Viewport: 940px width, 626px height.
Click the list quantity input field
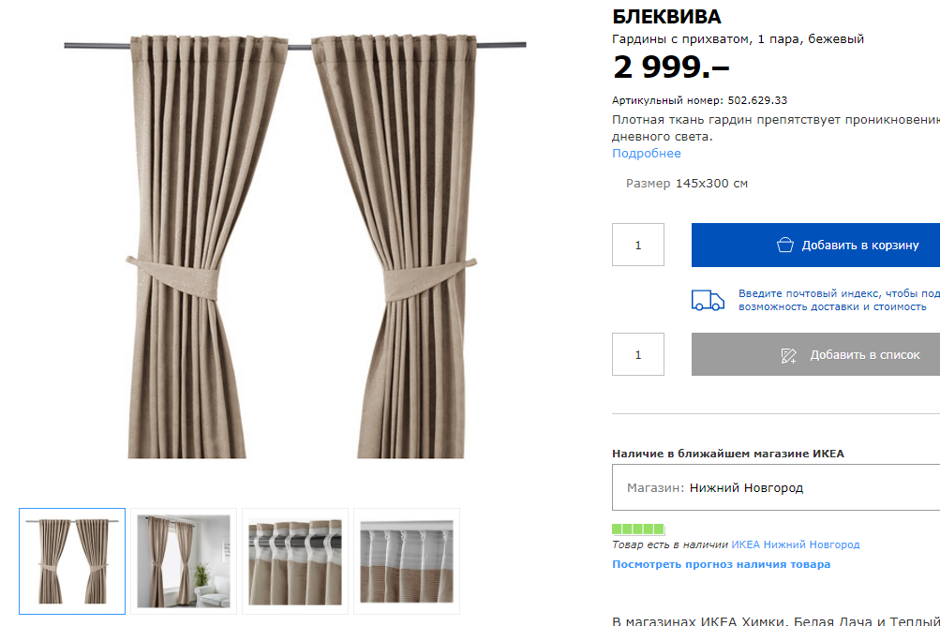[638, 354]
